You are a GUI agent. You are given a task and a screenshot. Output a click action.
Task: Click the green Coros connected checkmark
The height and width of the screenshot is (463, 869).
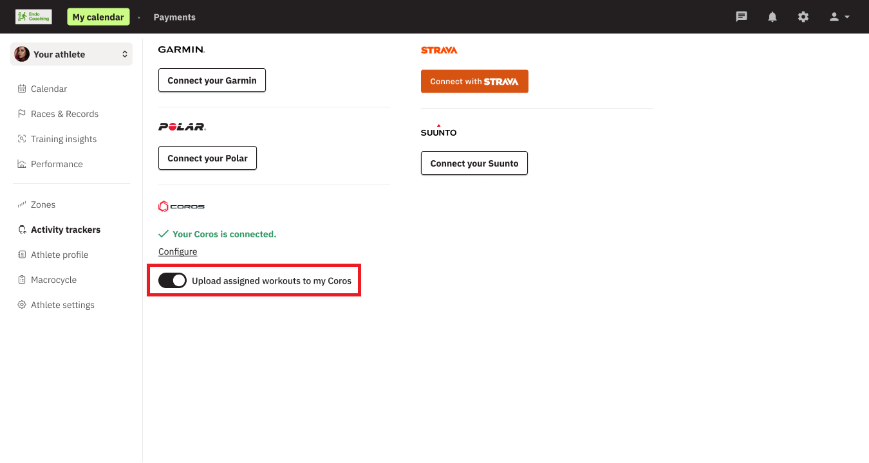click(x=164, y=234)
